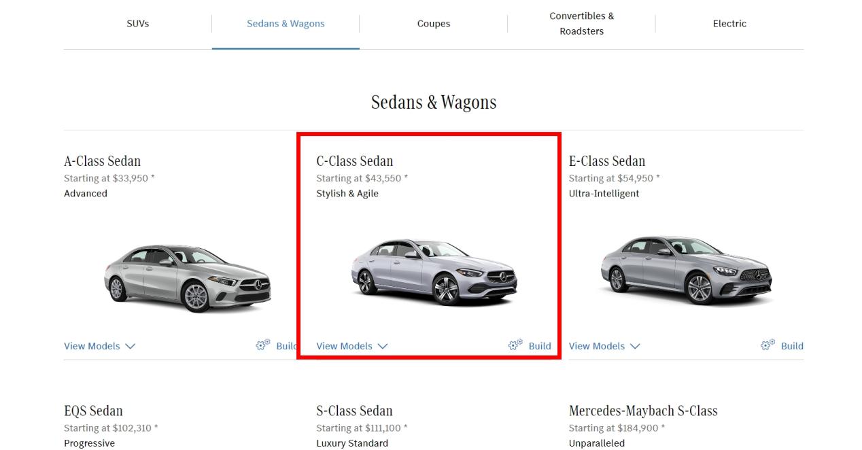
Task: Open the E-Class Sedan title link
Action: pos(607,161)
